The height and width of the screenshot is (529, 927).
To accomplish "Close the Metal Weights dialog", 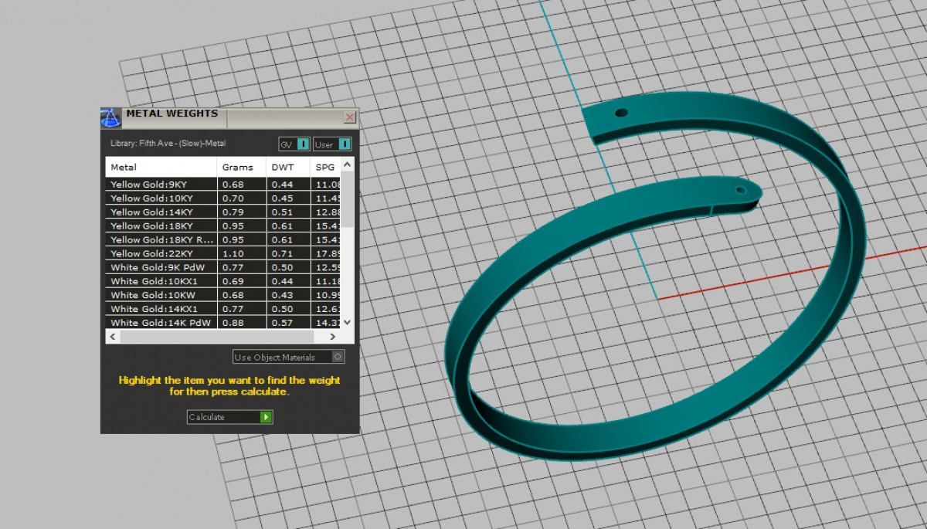I will click(x=349, y=117).
